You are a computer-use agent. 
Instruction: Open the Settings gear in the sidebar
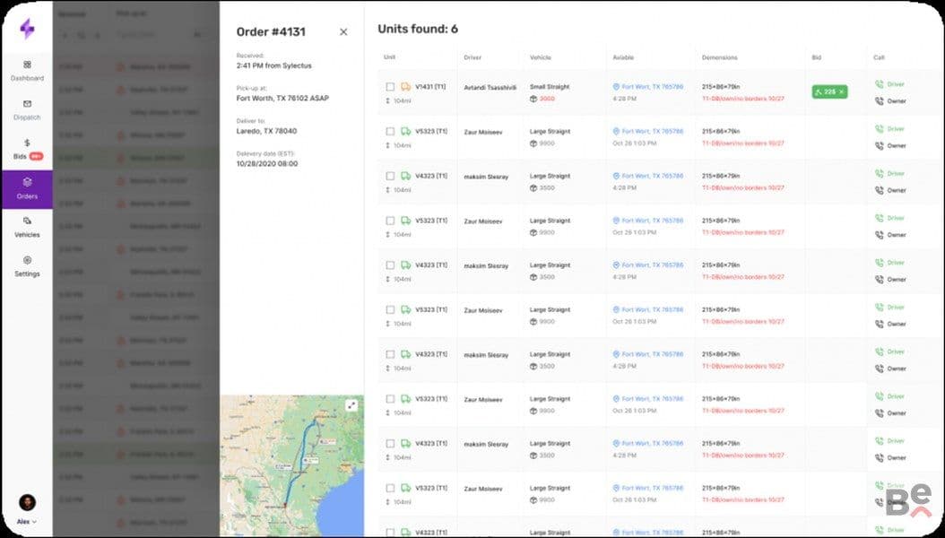[x=27, y=260]
